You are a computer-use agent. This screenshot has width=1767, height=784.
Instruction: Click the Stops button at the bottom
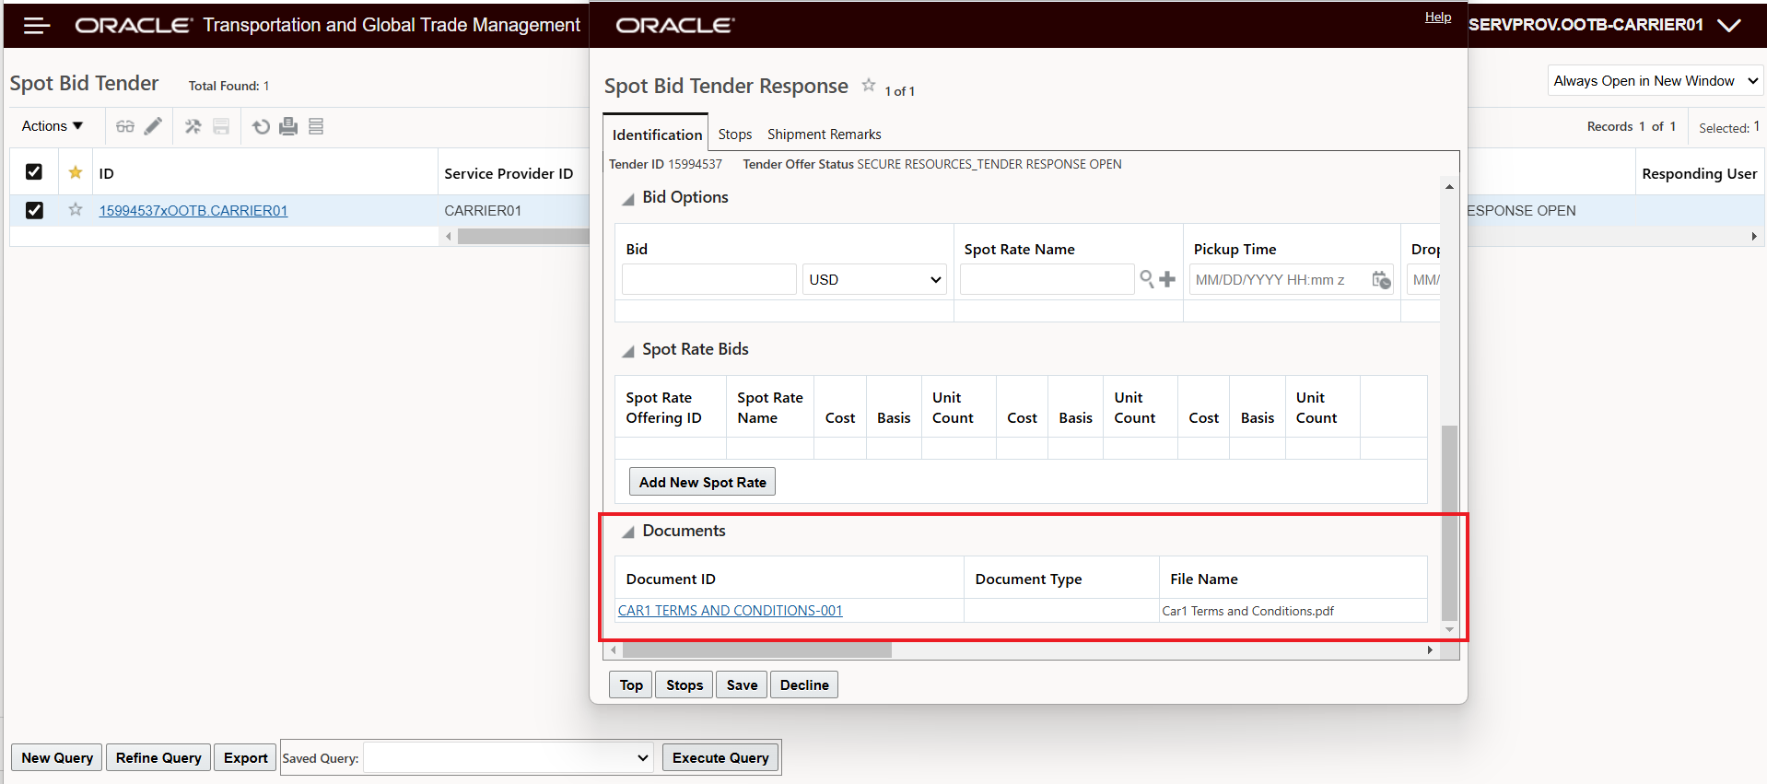tap(685, 685)
